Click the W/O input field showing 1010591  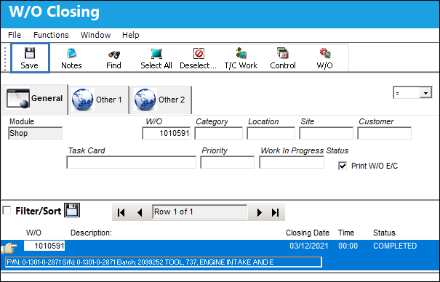point(166,133)
